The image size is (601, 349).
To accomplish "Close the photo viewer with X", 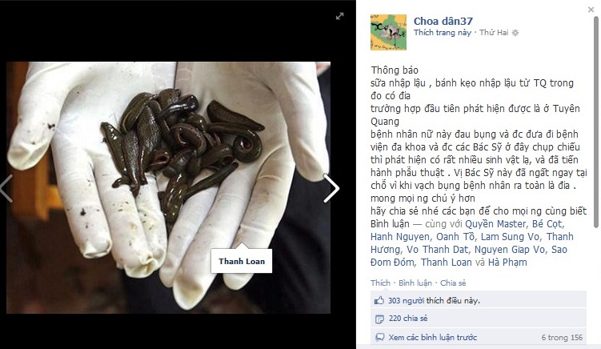I will (x=591, y=10).
